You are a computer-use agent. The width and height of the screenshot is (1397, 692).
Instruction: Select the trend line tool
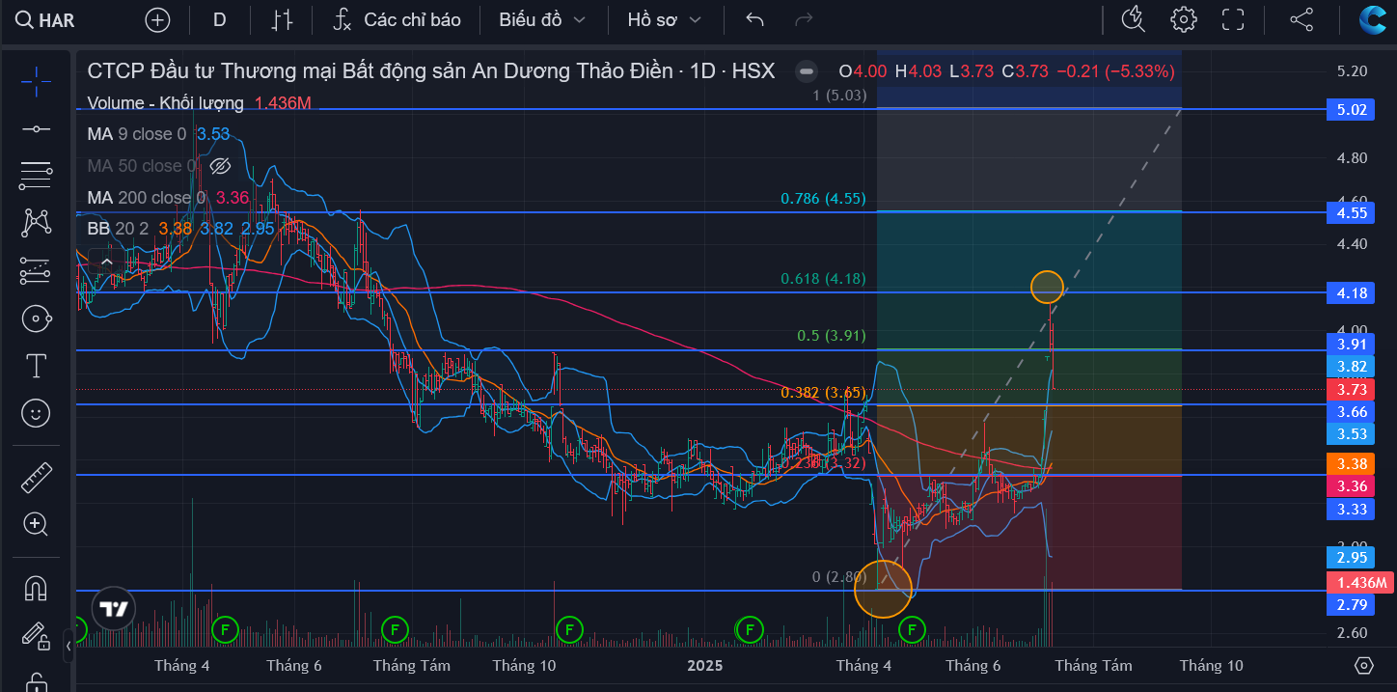point(36,128)
